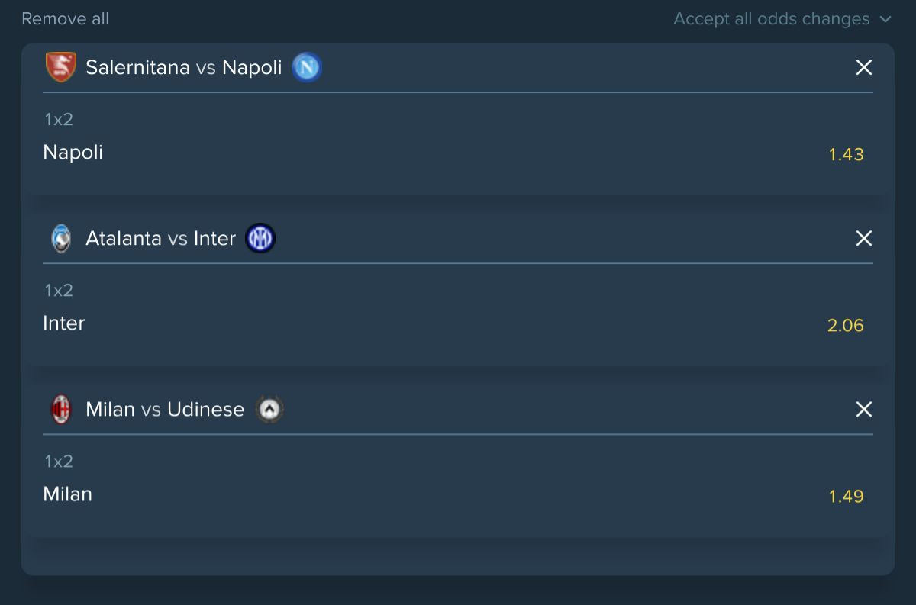Remove the Salernitana vs Napoli selection
Screen dimensions: 916x605
[863, 67]
